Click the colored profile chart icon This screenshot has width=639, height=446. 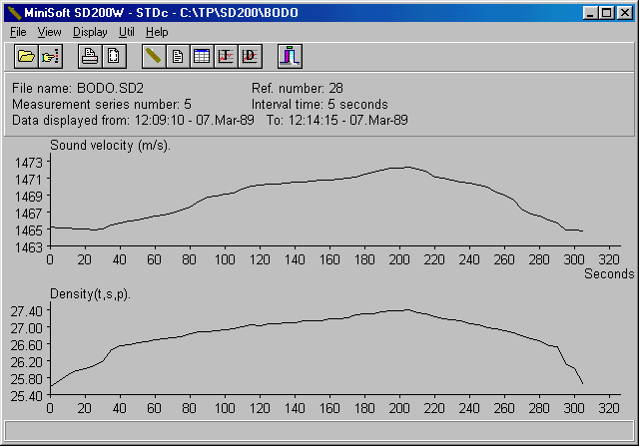point(289,56)
